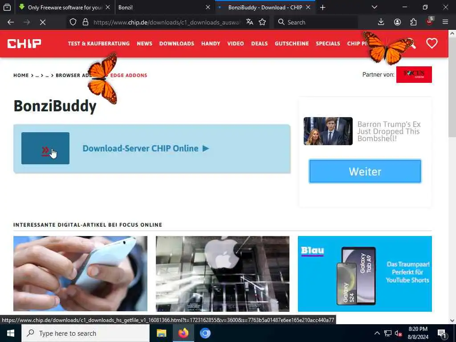Click Firefox taskbar icon

pyautogui.click(x=183, y=333)
